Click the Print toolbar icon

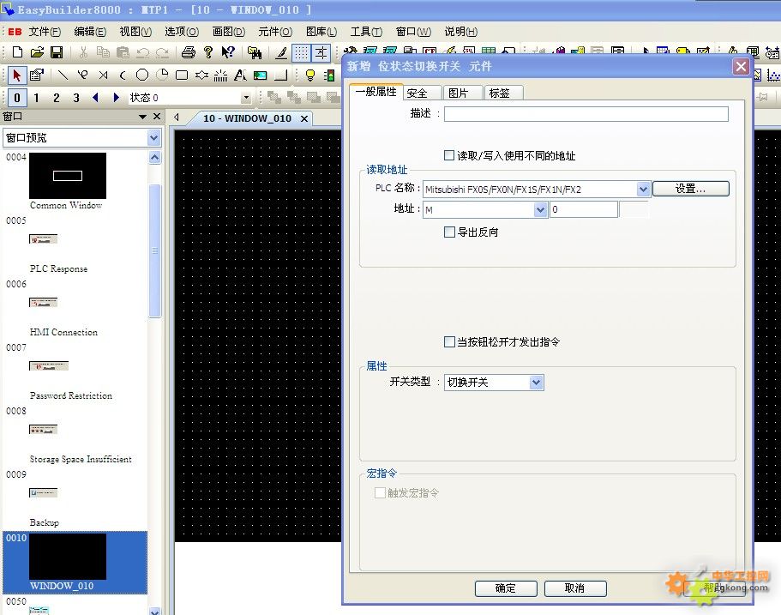189,52
